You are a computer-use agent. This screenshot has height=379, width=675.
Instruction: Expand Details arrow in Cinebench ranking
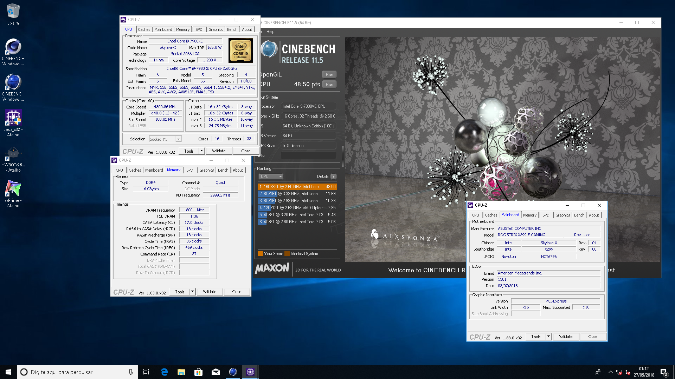pos(334,177)
